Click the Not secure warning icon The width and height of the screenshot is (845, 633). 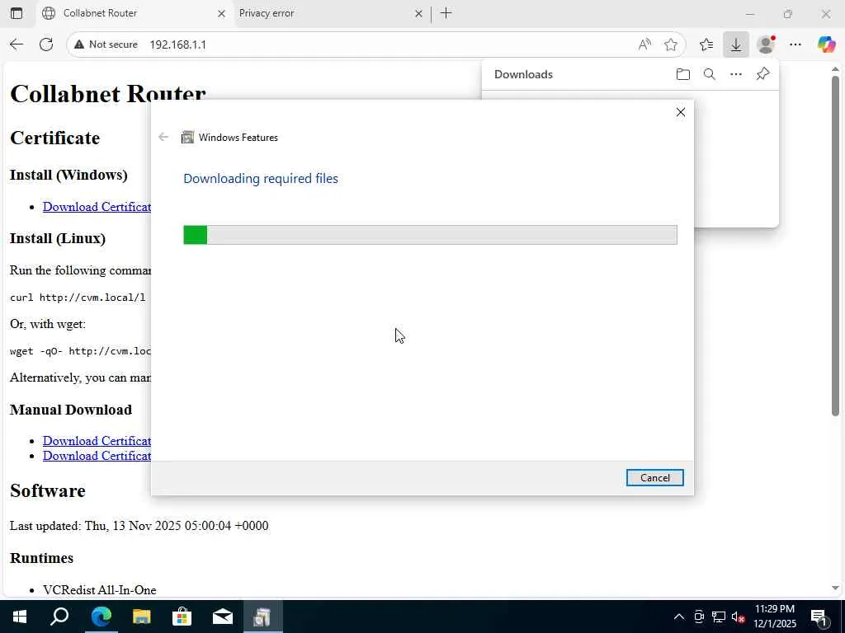click(79, 45)
